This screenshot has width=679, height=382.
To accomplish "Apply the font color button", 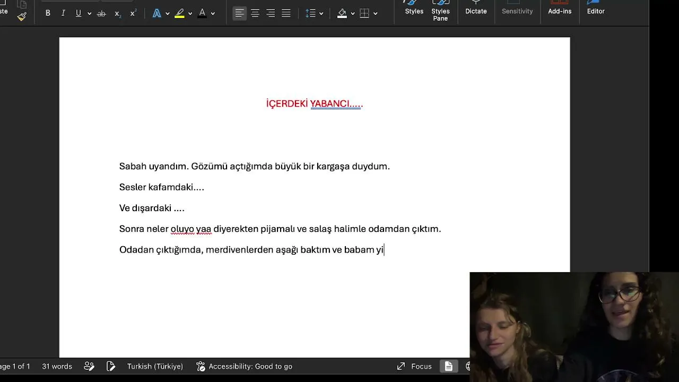I will point(202,13).
